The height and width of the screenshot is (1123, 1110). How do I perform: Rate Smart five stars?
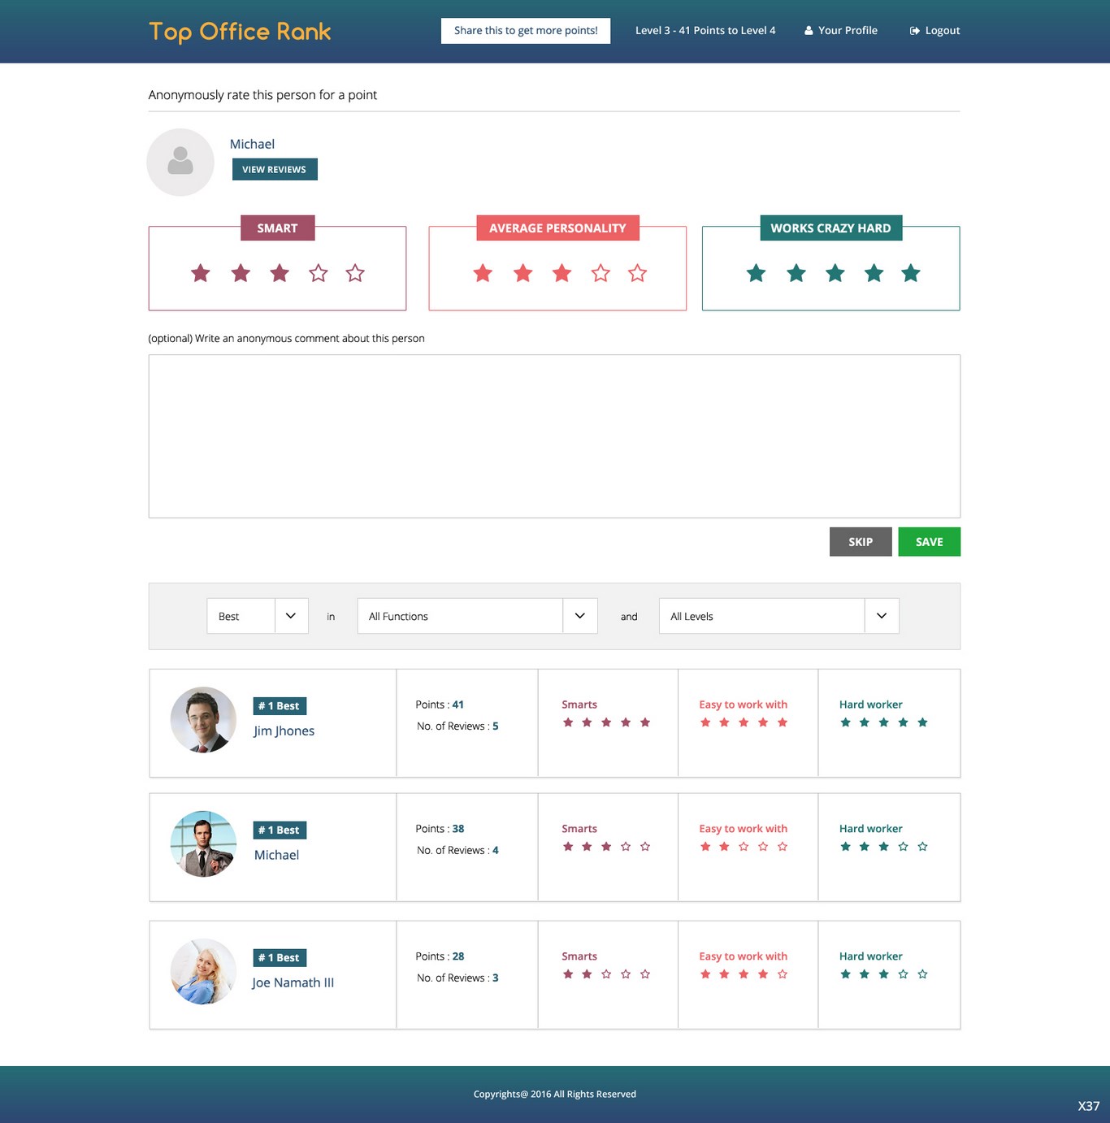click(355, 273)
